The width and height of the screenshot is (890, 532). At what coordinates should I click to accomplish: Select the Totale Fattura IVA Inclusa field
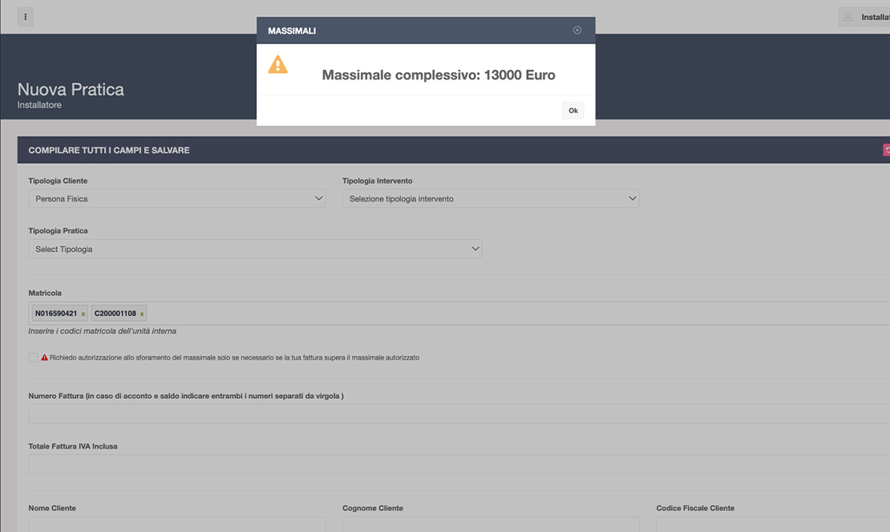459,464
